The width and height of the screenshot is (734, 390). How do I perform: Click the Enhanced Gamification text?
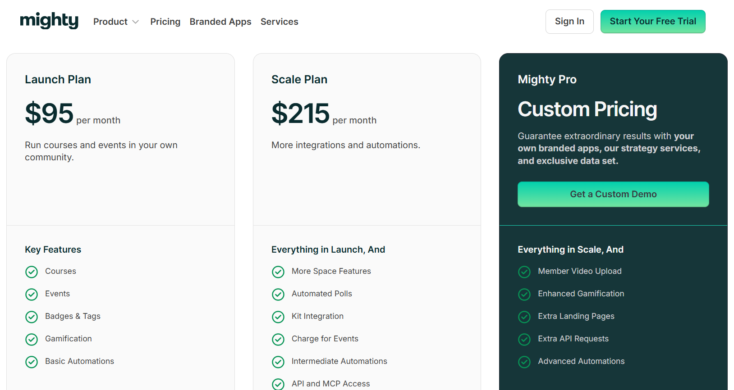[581, 294]
